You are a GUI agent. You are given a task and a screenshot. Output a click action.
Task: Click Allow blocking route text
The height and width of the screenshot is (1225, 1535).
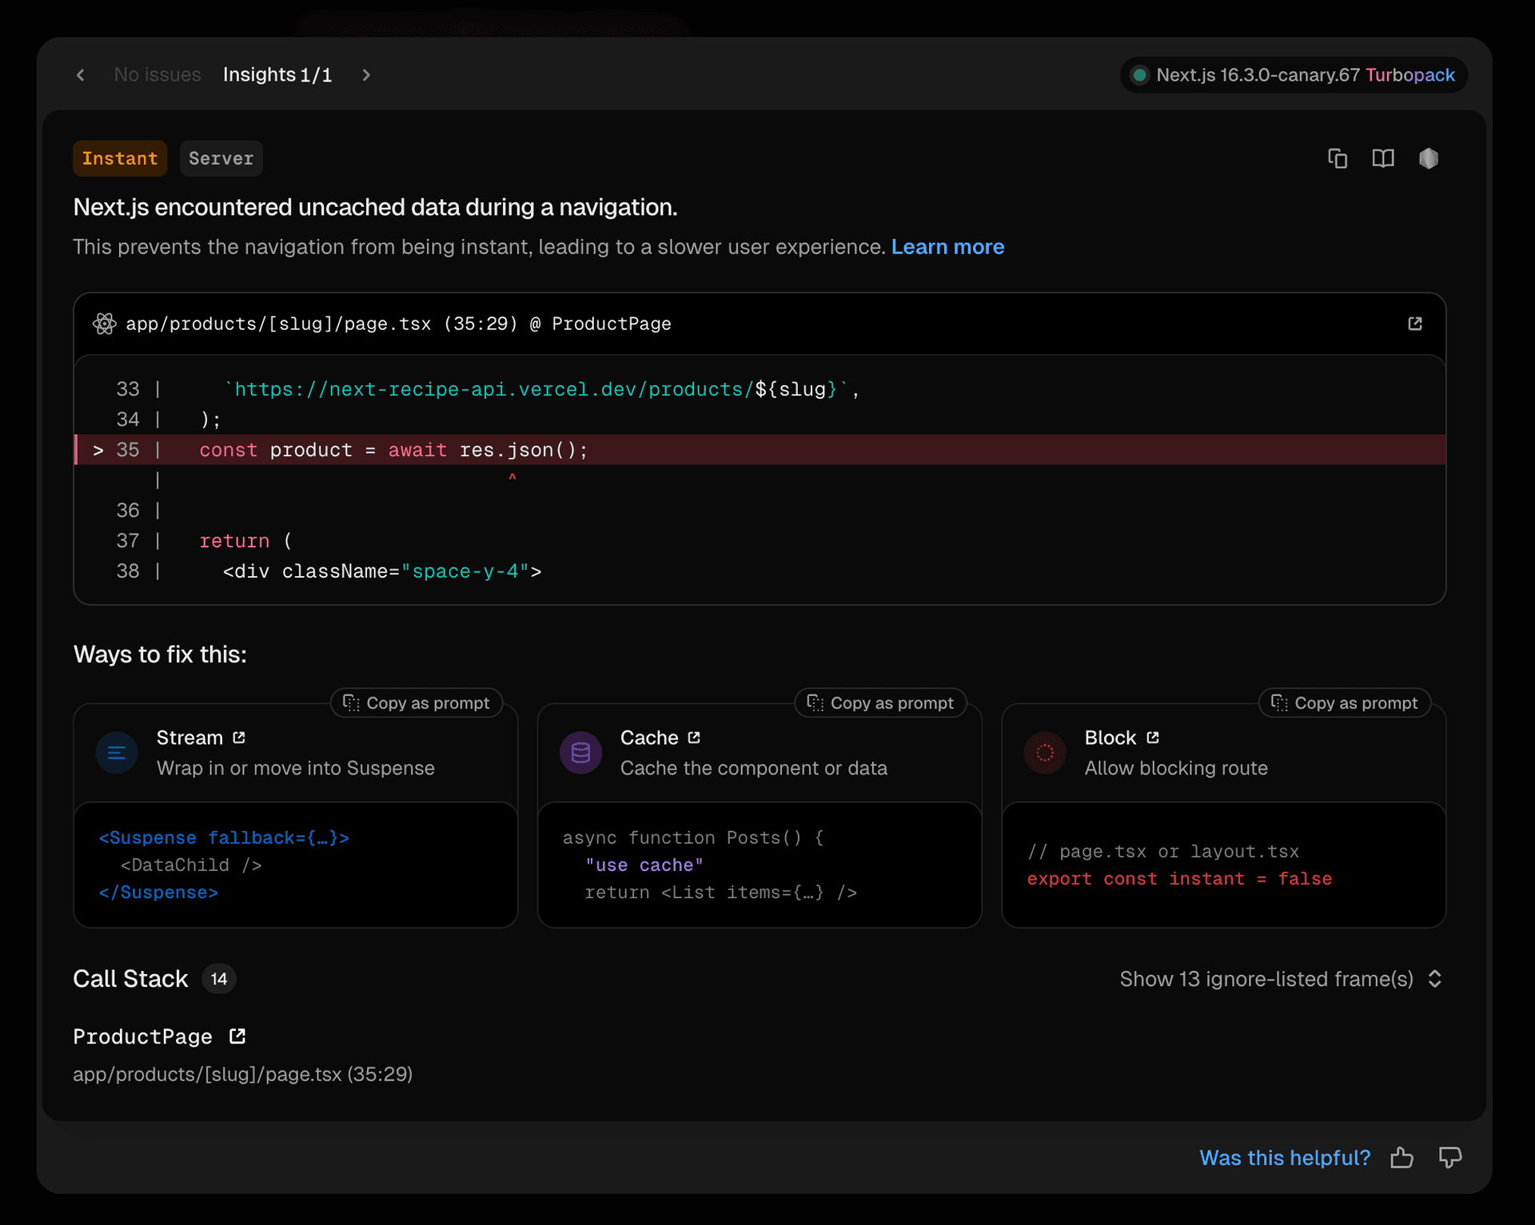(x=1176, y=768)
